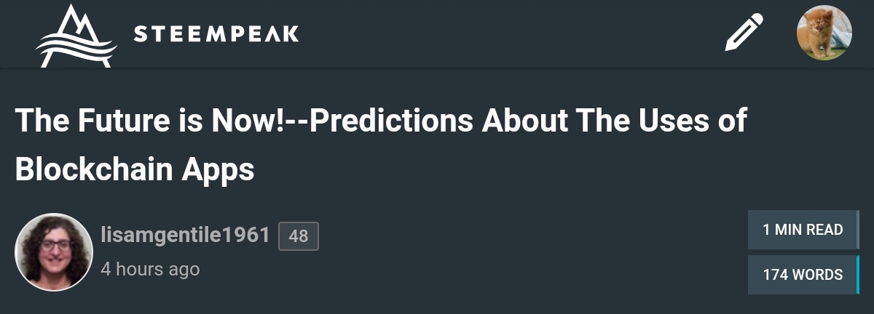The width and height of the screenshot is (874, 314).
Task: Start writing a new post with the pencil
Action: coord(744,33)
